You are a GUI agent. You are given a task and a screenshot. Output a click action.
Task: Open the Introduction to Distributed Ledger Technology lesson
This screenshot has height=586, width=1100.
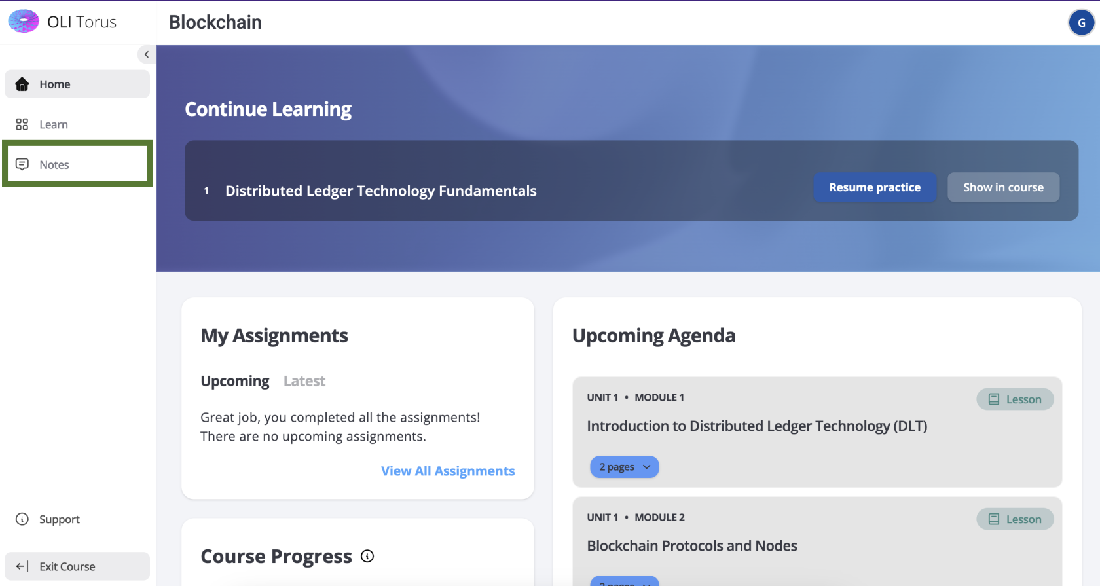[x=756, y=426]
